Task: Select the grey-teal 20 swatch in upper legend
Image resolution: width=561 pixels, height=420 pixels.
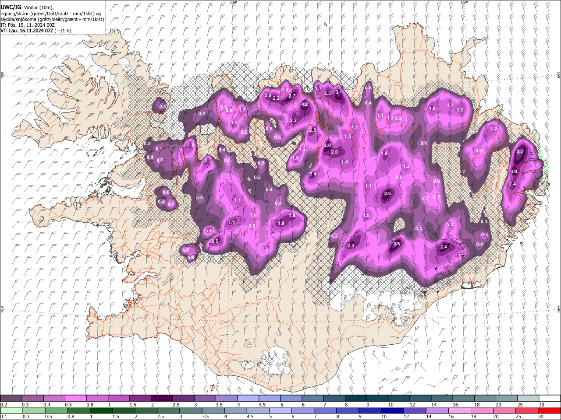Action: 507,399
